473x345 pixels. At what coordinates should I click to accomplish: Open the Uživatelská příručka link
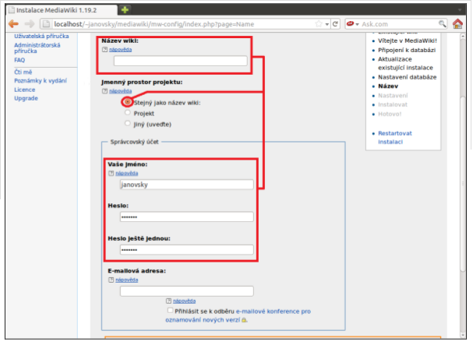(x=41, y=36)
